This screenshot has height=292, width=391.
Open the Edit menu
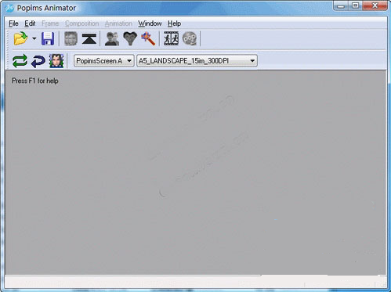(30, 23)
